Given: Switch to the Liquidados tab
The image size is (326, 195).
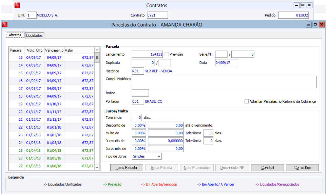Looking at the screenshot, I should (x=34, y=36).
